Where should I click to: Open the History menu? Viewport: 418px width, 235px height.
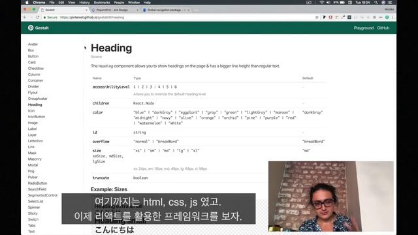84,3
